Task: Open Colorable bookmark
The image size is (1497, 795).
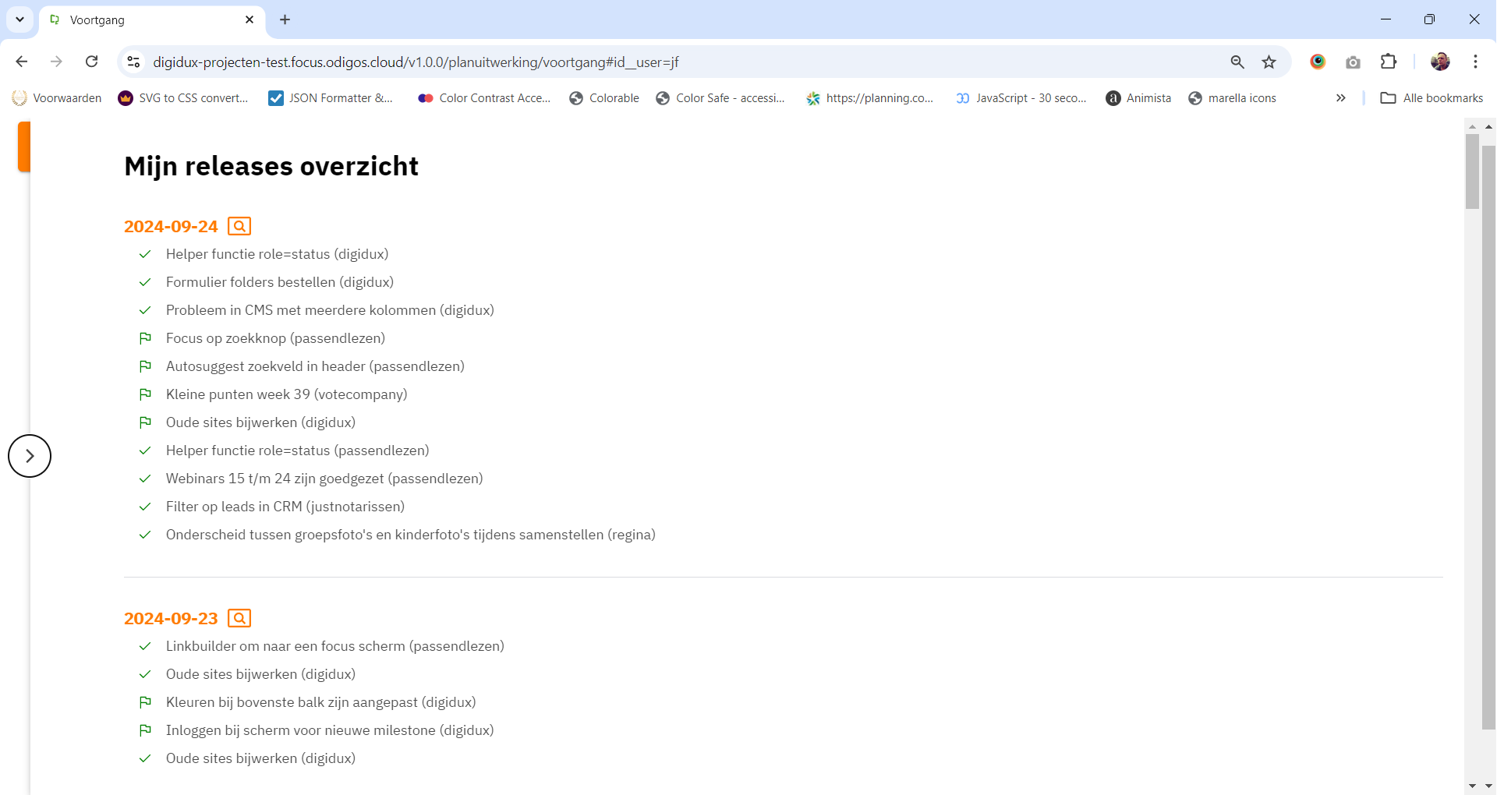Action: pos(604,98)
